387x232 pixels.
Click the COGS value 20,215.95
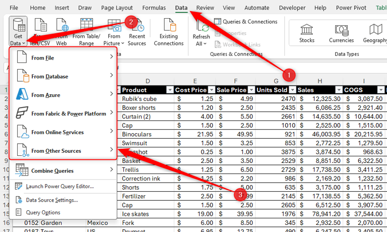point(364,134)
